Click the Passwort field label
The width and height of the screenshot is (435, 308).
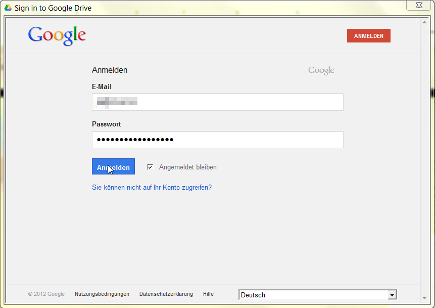106,124
